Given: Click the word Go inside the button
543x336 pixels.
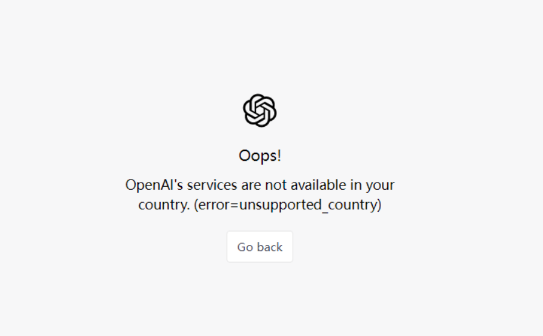Looking at the screenshot, I should point(245,247).
